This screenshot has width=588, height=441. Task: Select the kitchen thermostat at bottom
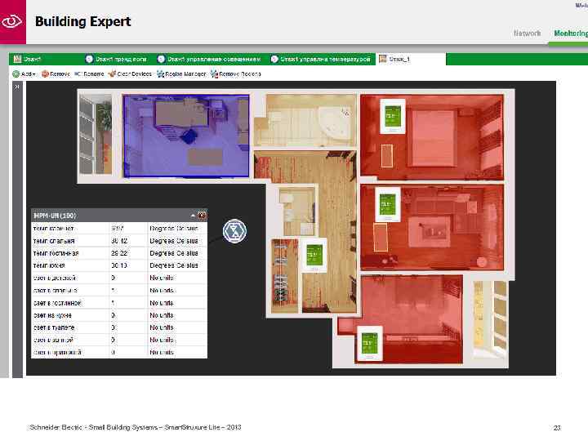[x=369, y=343]
